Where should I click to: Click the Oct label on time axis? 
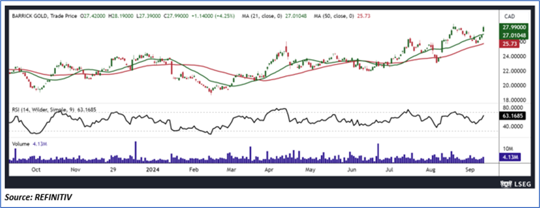36,170
